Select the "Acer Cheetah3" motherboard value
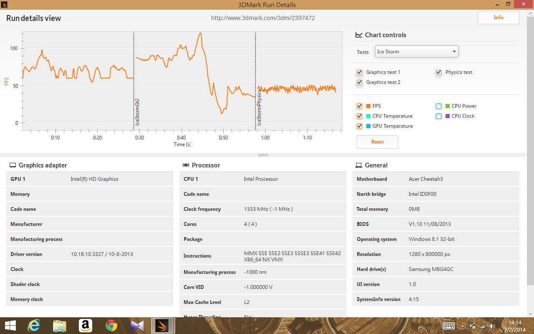The image size is (534, 334). (426, 179)
